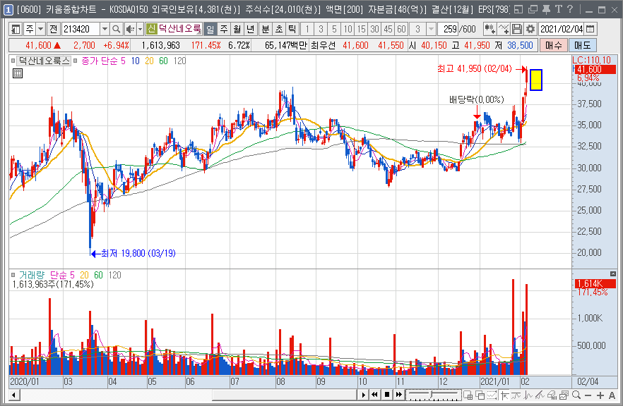Viewport: 623px width, 406px height.
Task: Click the candlestick chart type icon
Action: (490, 29)
